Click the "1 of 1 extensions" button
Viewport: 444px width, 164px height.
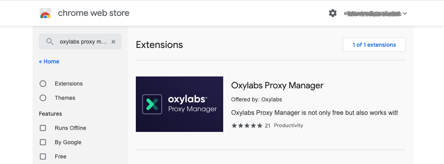coord(374,45)
